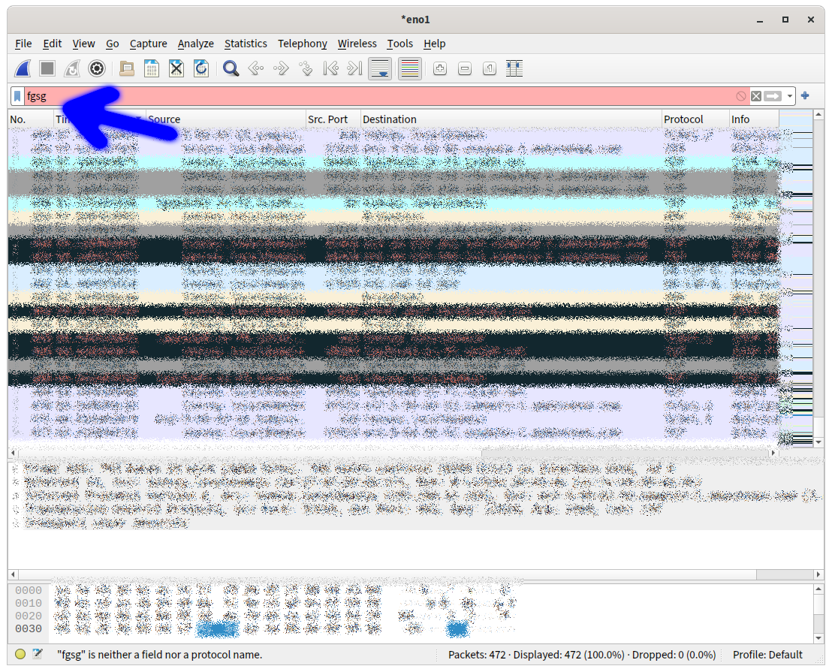832x672 pixels.
Task: Open the File menu
Action: coord(23,44)
